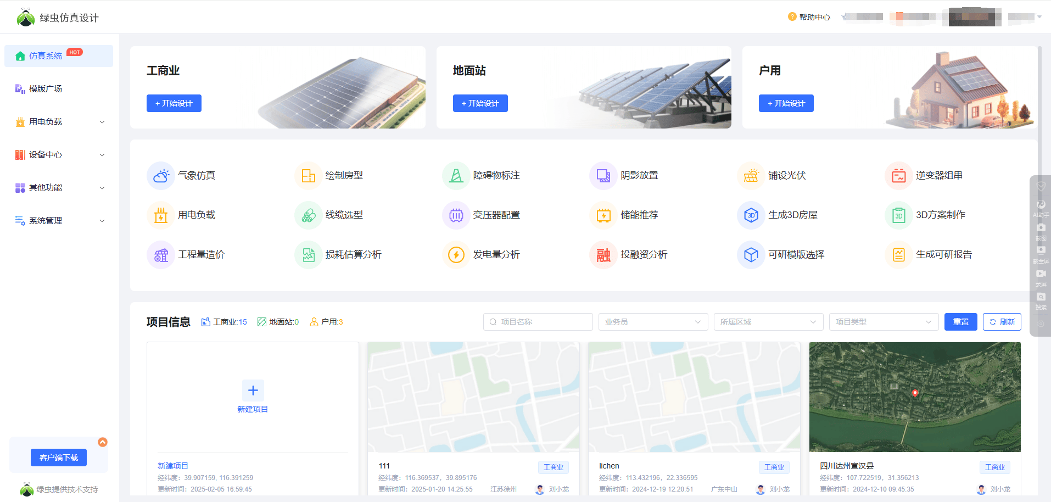Click the 绘制房型 drawing icon
The width and height of the screenshot is (1051, 502).
click(x=309, y=176)
